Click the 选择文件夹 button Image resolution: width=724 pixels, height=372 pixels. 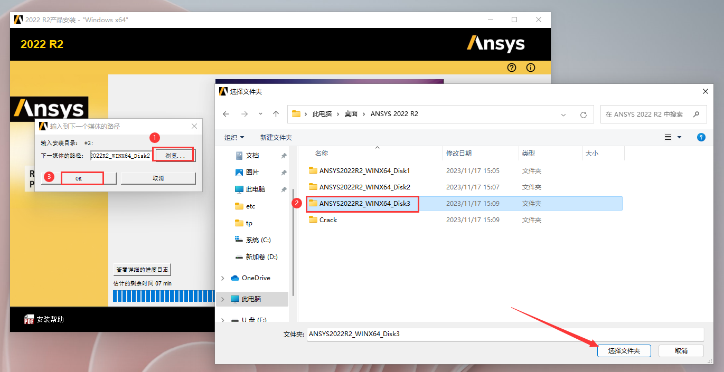(x=624, y=350)
